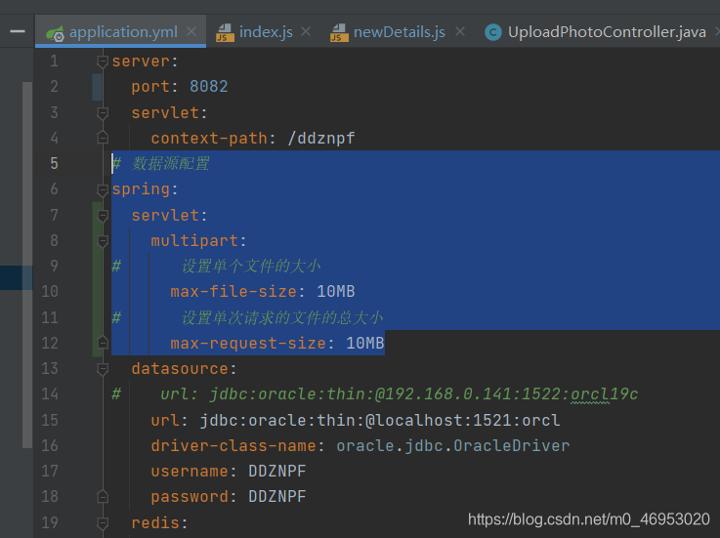Click the fold end marker on line 4
The height and width of the screenshot is (538, 720).
pos(103,138)
